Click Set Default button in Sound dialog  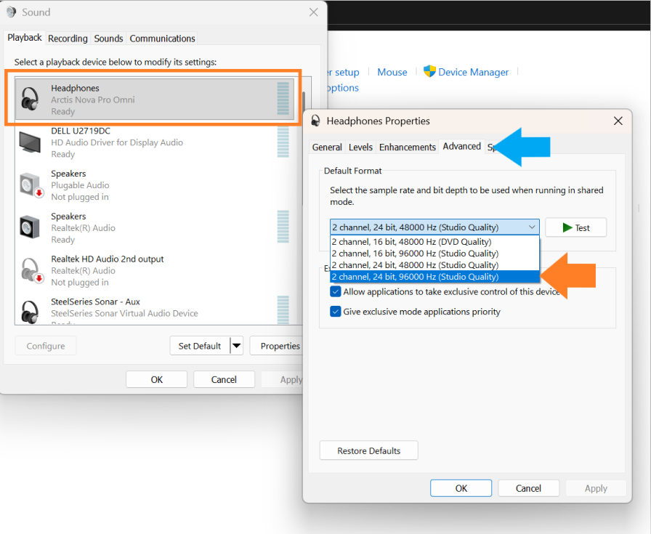(200, 346)
